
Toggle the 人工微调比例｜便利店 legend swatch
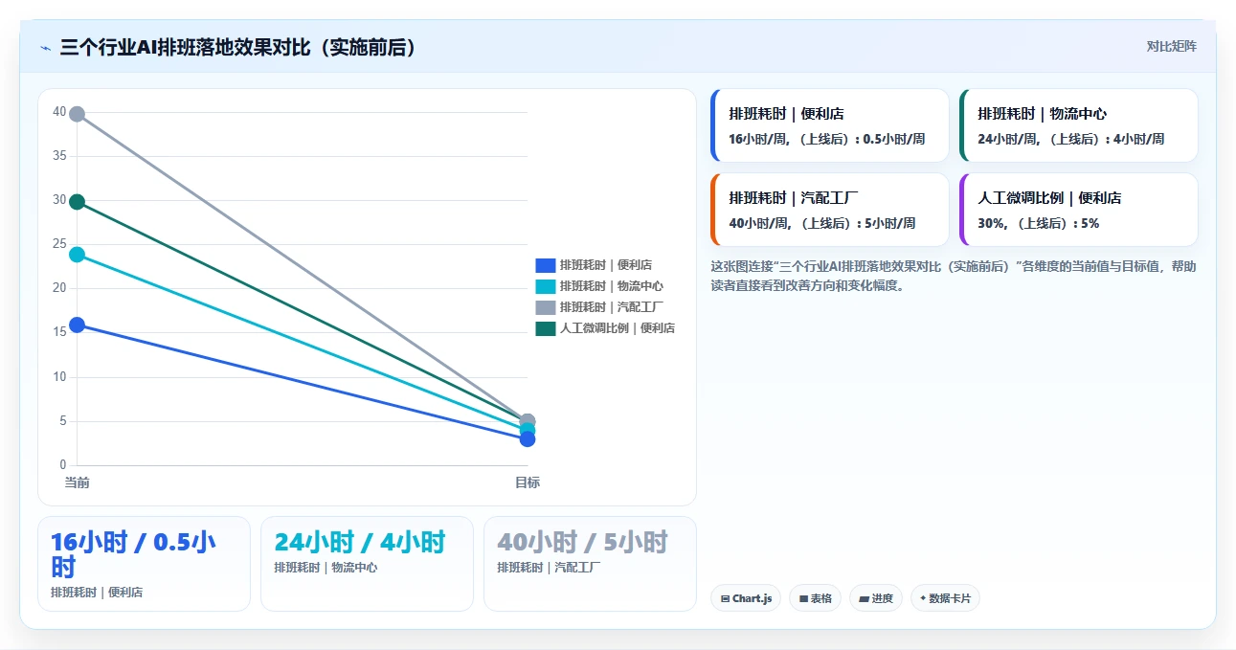coord(545,328)
